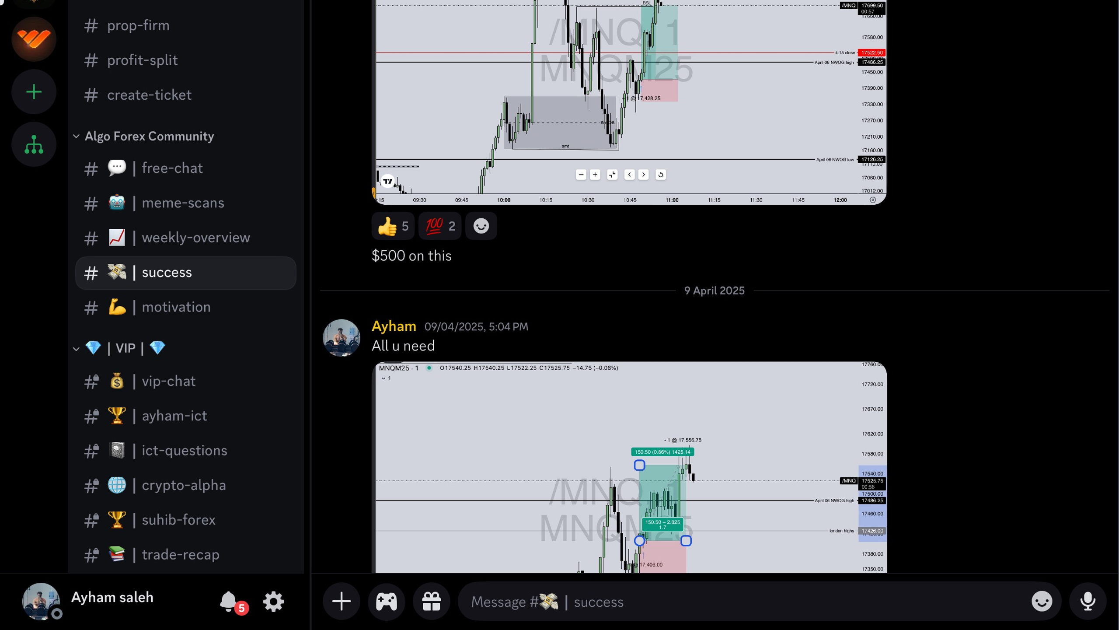Click the chart reset view icon
The image size is (1119, 630).
coord(660,175)
